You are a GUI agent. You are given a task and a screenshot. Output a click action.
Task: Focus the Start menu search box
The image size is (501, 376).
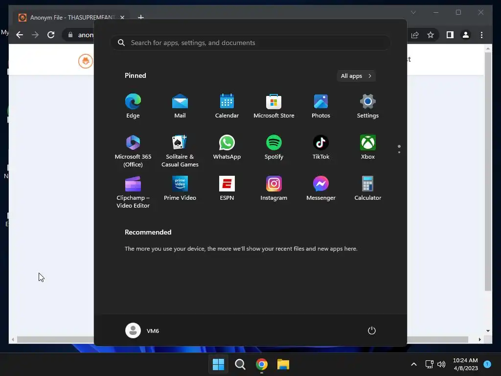click(250, 43)
